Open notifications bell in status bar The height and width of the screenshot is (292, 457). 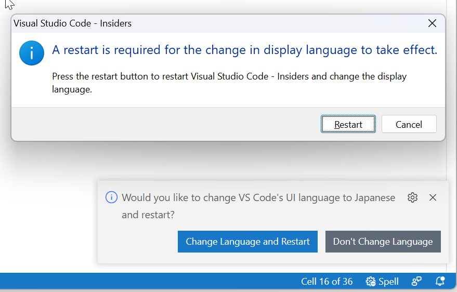point(440,281)
